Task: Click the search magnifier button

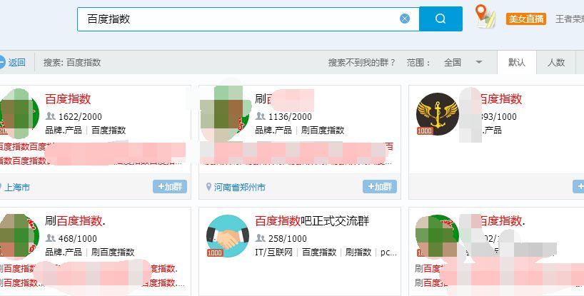Action: coord(440,19)
